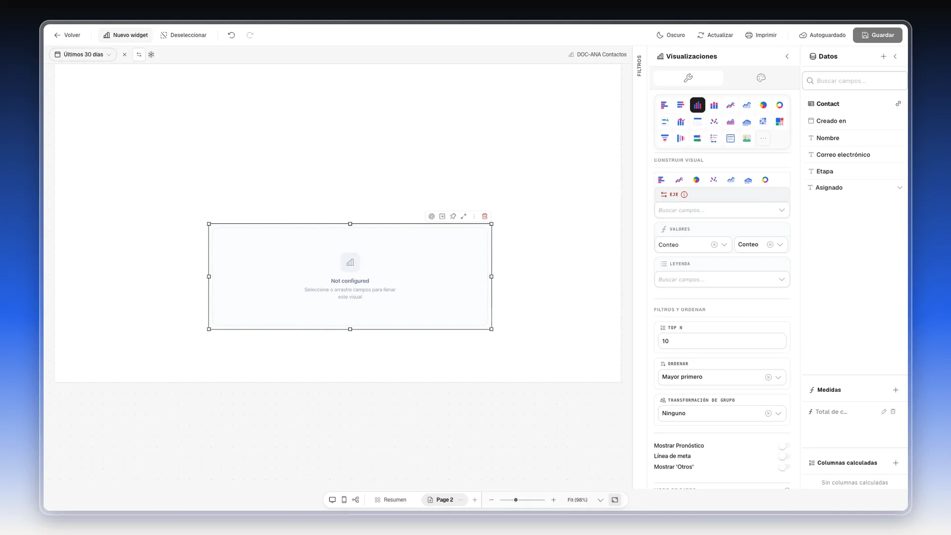
Task: Delete the selected widget with the trash icon
Action: tap(484, 216)
